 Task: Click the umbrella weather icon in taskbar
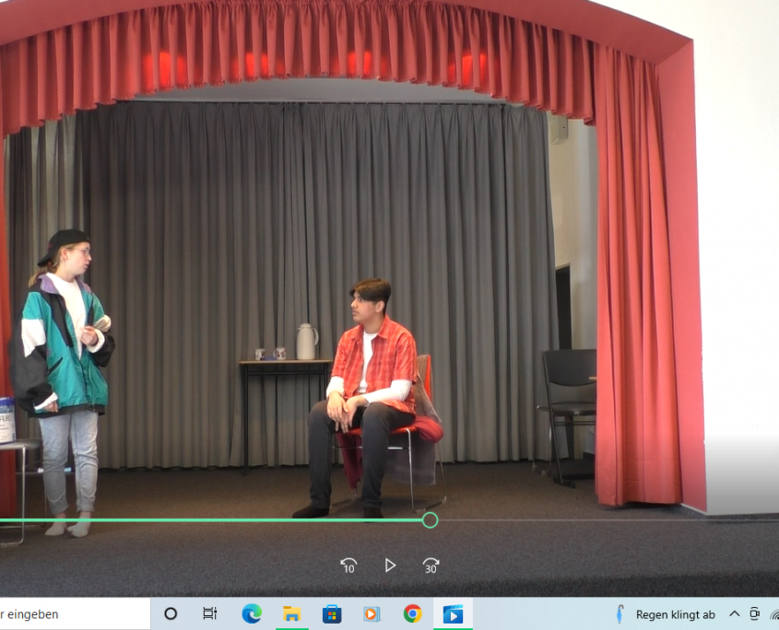click(620, 614)
